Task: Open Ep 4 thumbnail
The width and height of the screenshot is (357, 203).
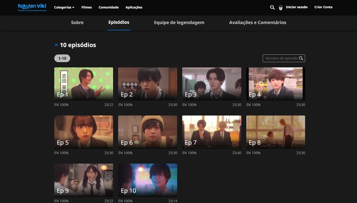Action: [x=275, y=84]
